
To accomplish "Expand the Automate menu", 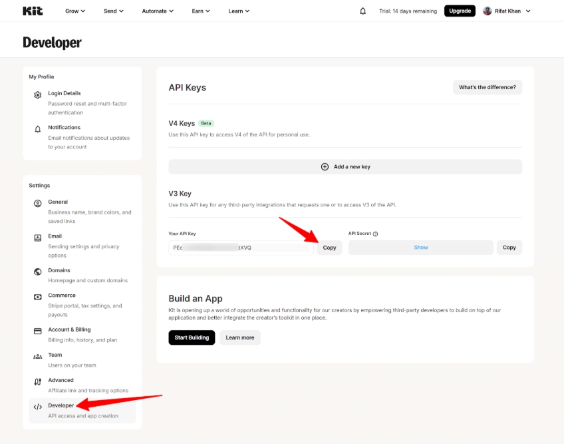I will pyautogui.click(x=158, y=11).
